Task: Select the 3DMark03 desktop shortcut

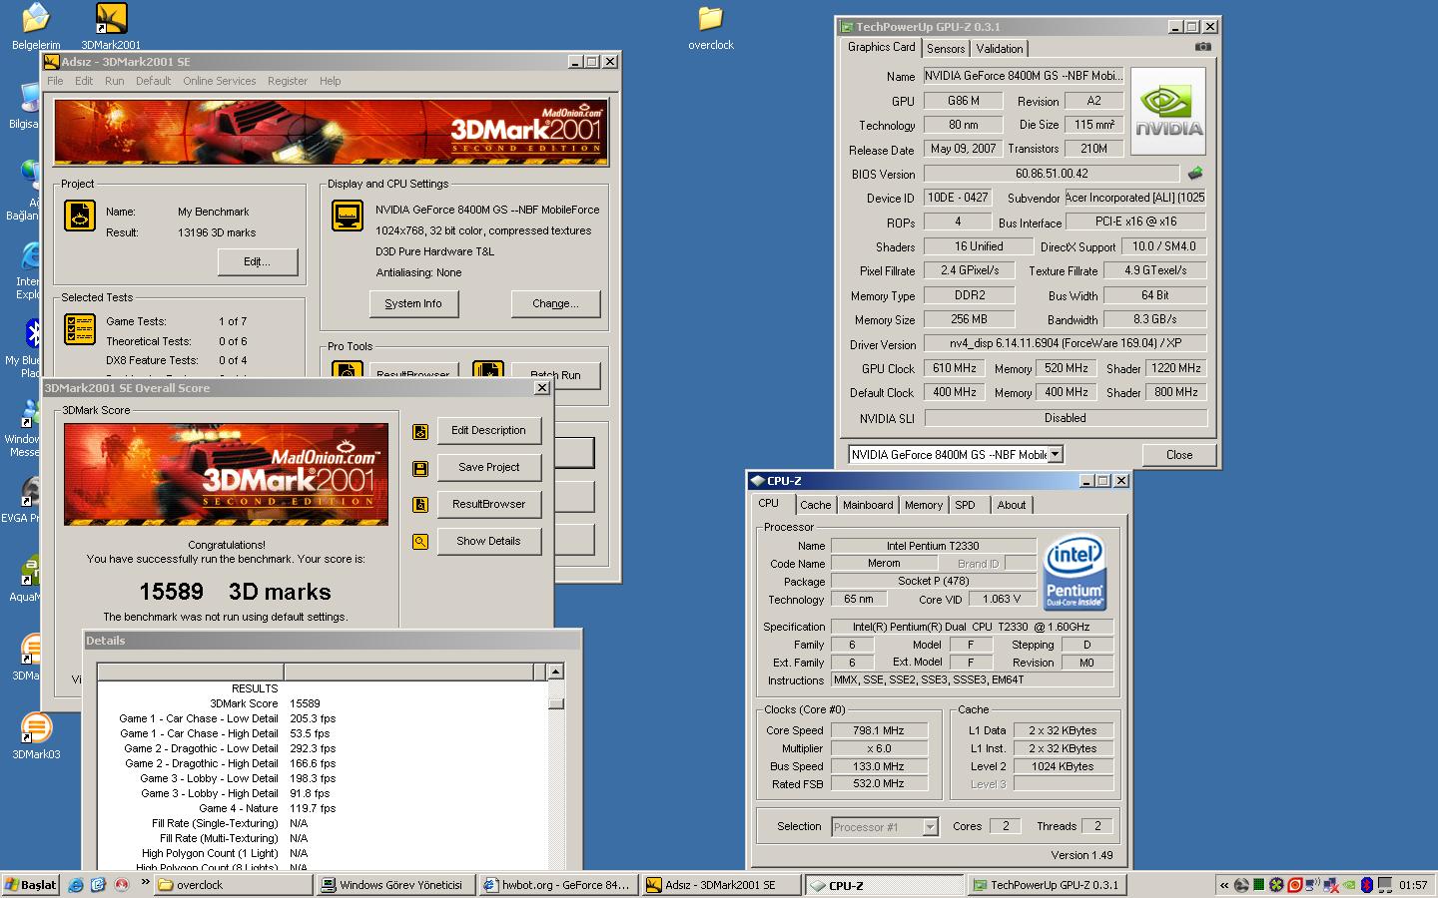Action: tap(36, 735)
